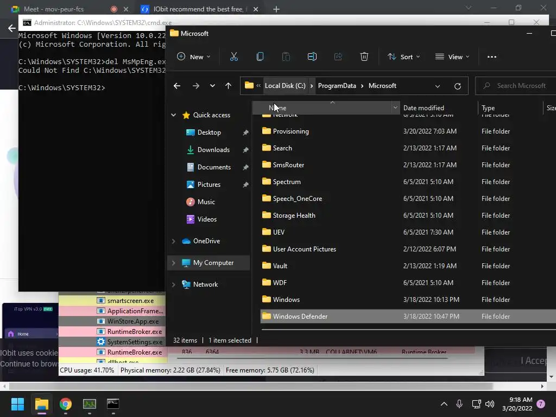
Task: Select Downloads in Quick access
Action: click(213, 150)
